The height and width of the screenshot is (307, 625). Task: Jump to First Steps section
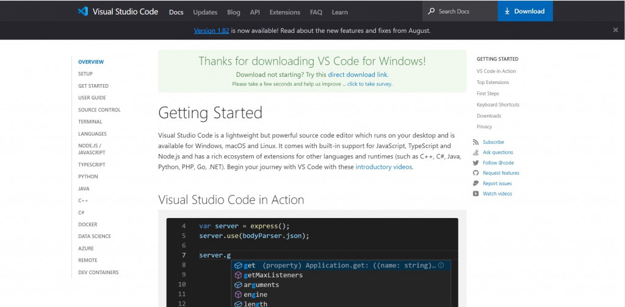point(488,93)
